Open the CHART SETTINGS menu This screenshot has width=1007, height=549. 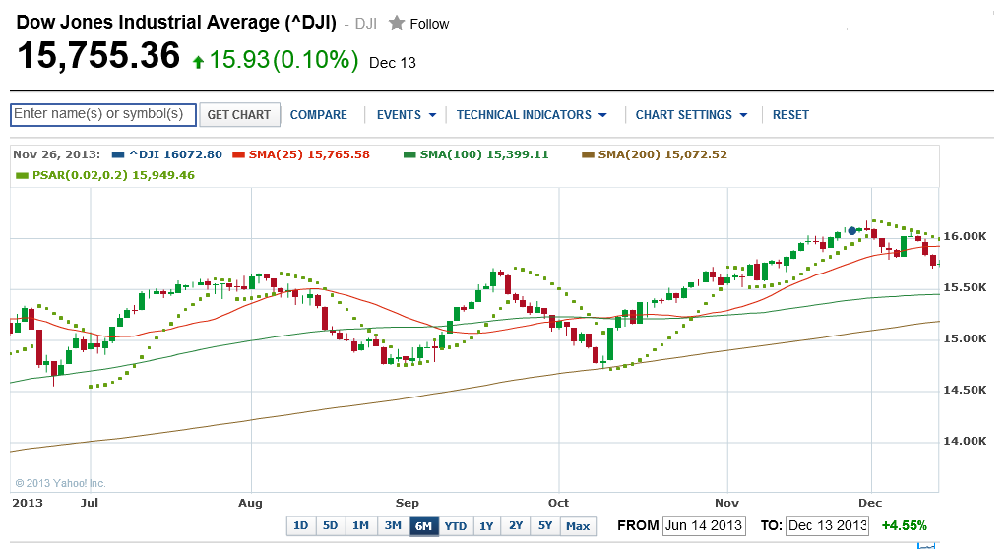(683, 115)
